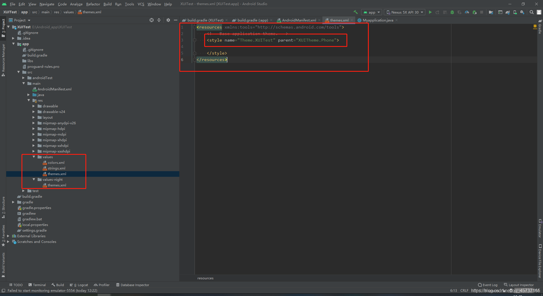
Task: Open the Project view selector dropdown
Action: tap(20, 20)
